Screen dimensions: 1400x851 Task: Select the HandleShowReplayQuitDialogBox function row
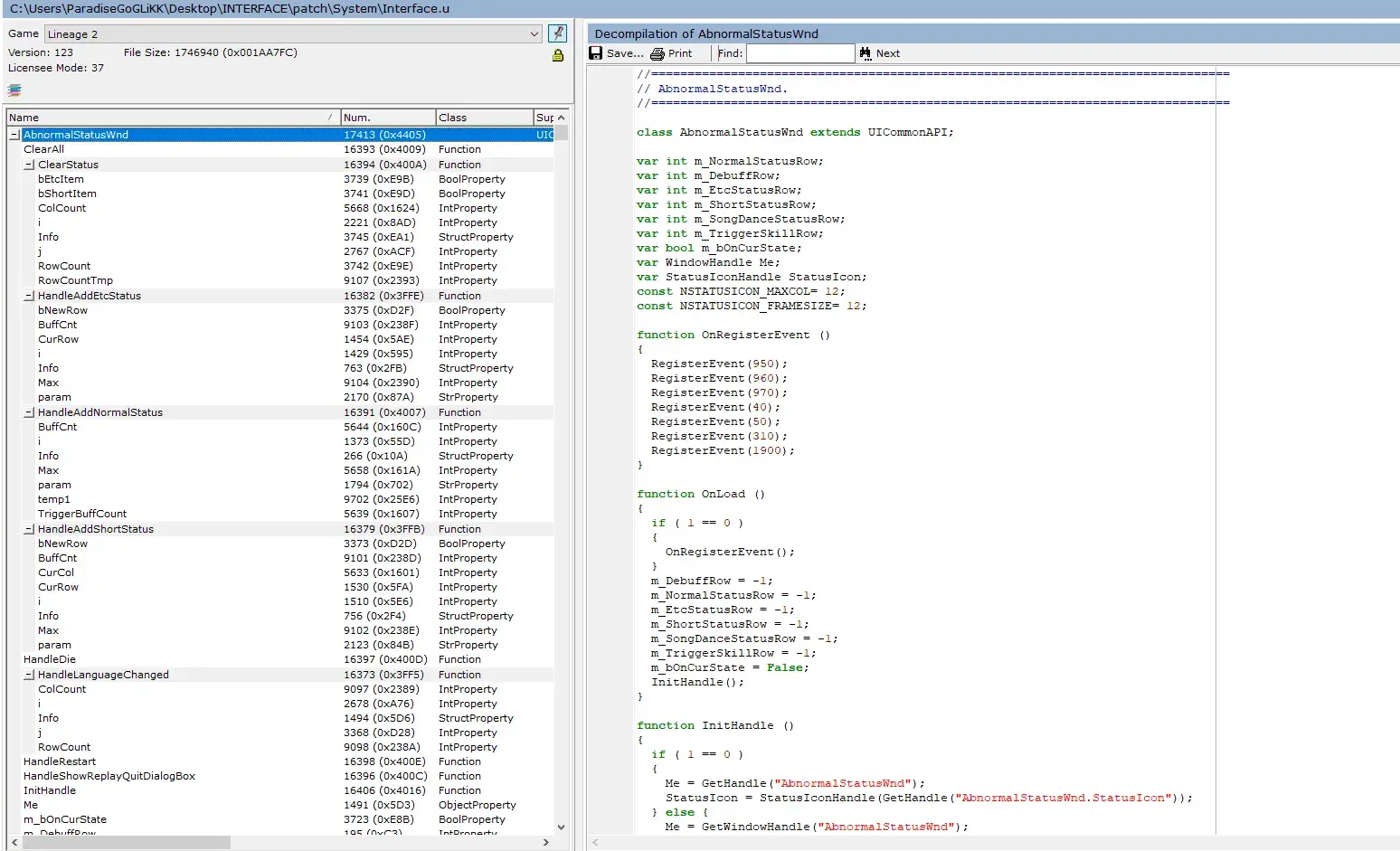coord(280,776)
